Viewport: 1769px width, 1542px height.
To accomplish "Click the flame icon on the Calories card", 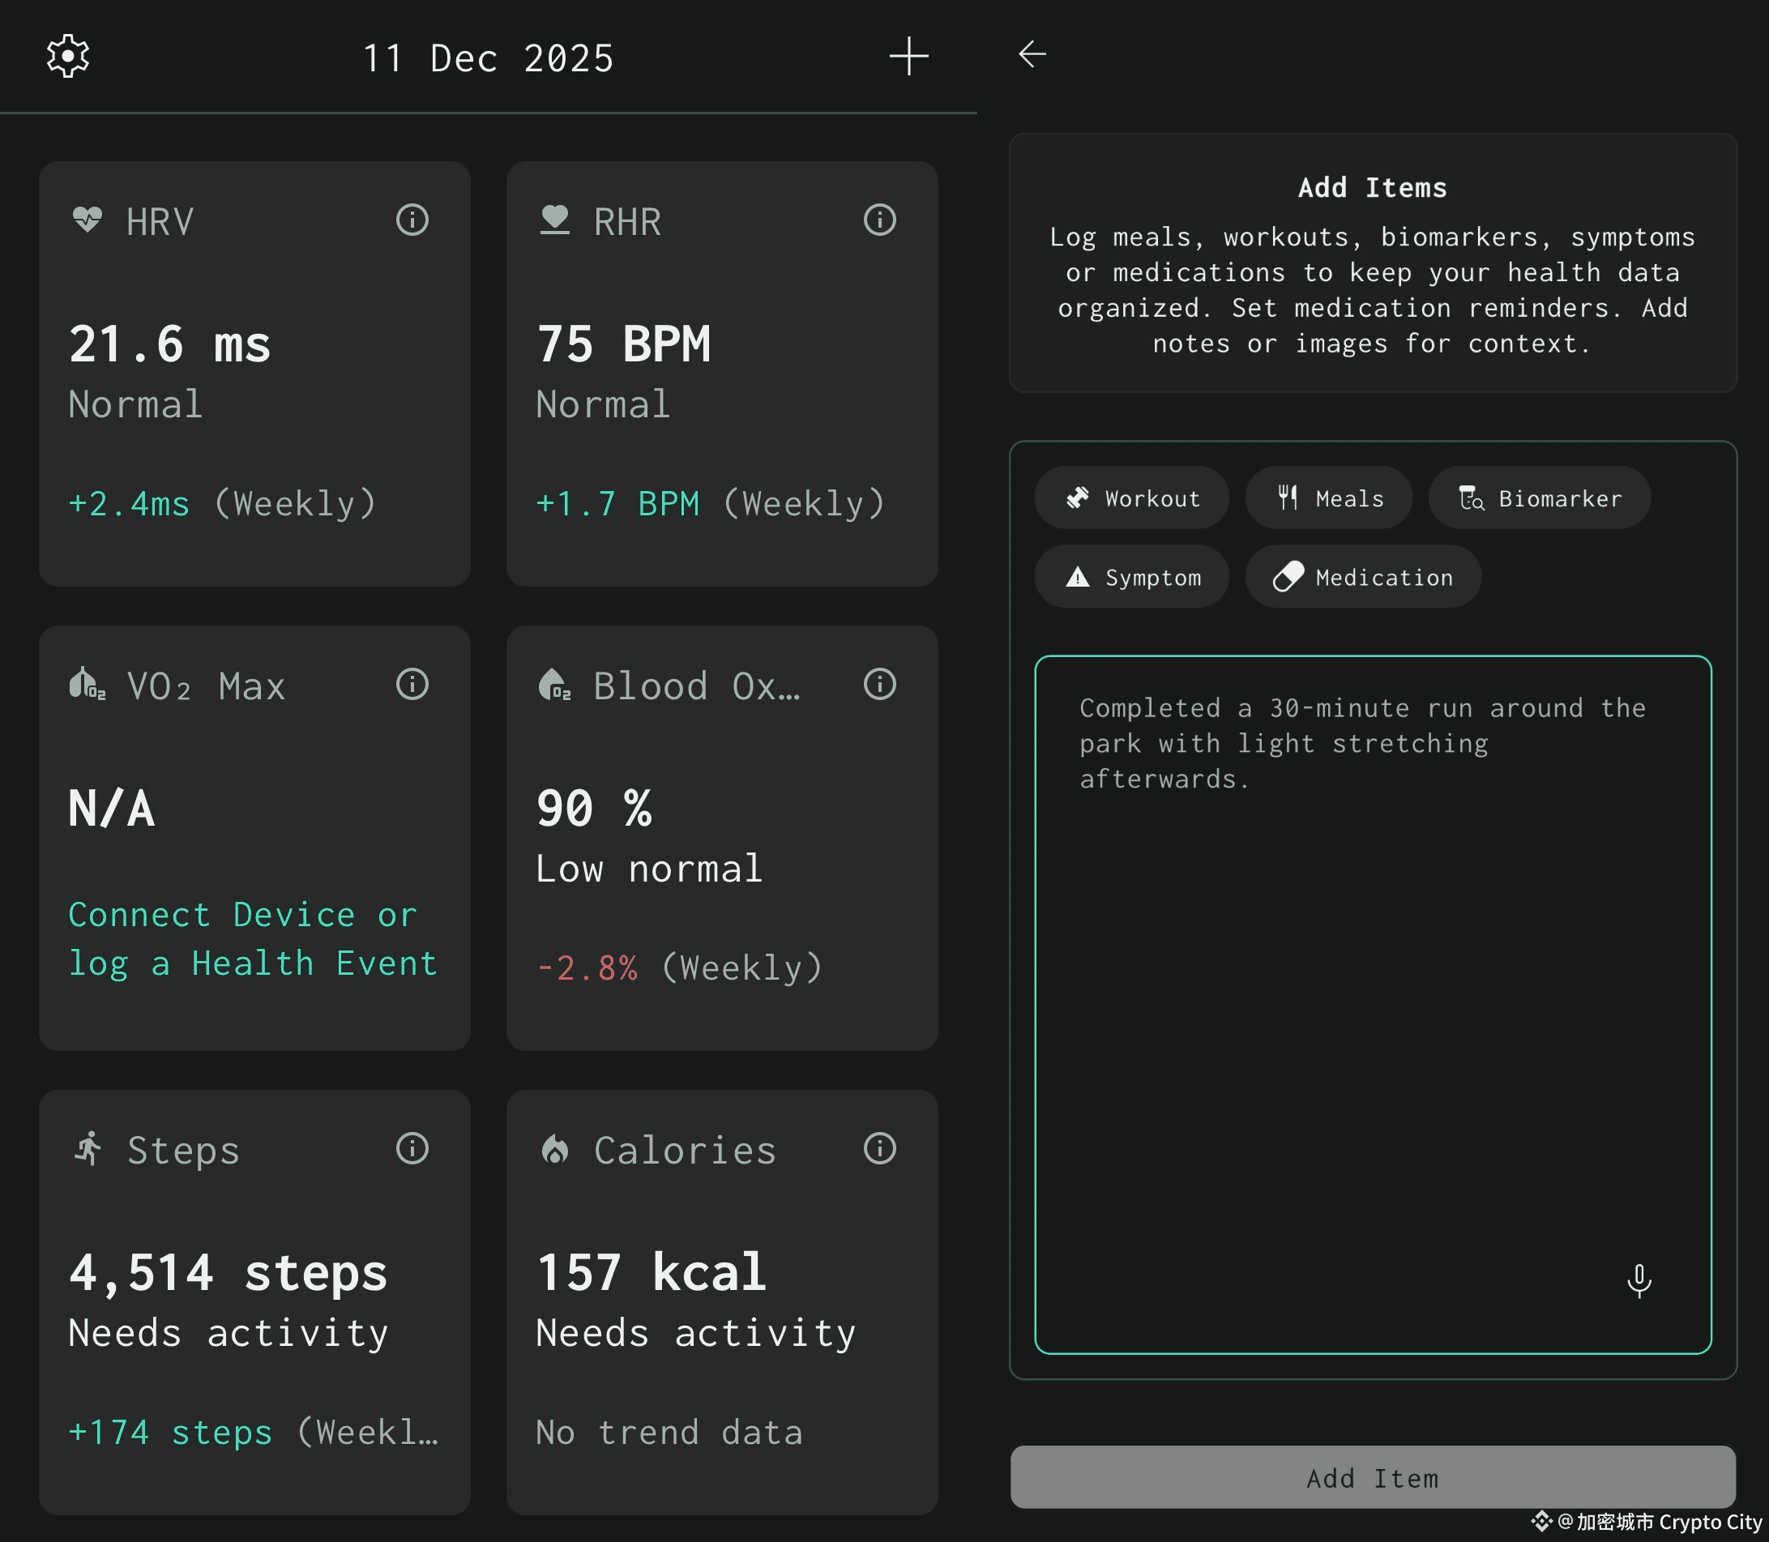I will click(x=556, y=1149).
